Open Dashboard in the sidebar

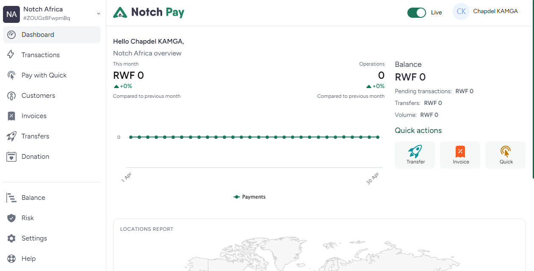[52, 35]
